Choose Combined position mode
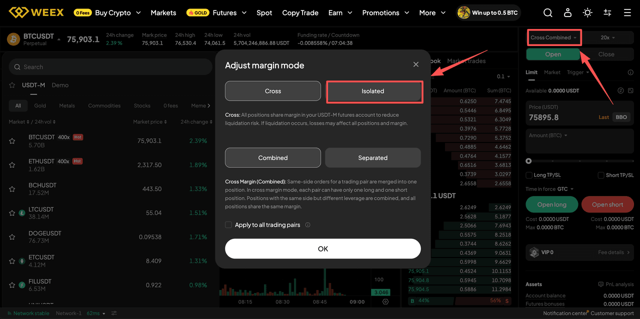Screen dimensions: 640x319 (x=273, y=157)
